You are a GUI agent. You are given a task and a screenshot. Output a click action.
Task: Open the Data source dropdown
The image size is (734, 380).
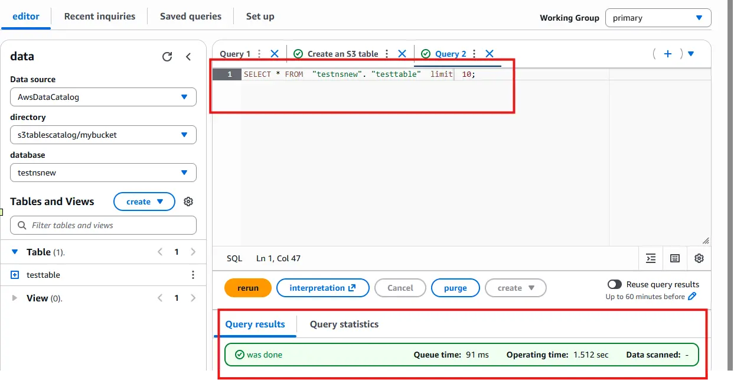(x=103, y=97)
